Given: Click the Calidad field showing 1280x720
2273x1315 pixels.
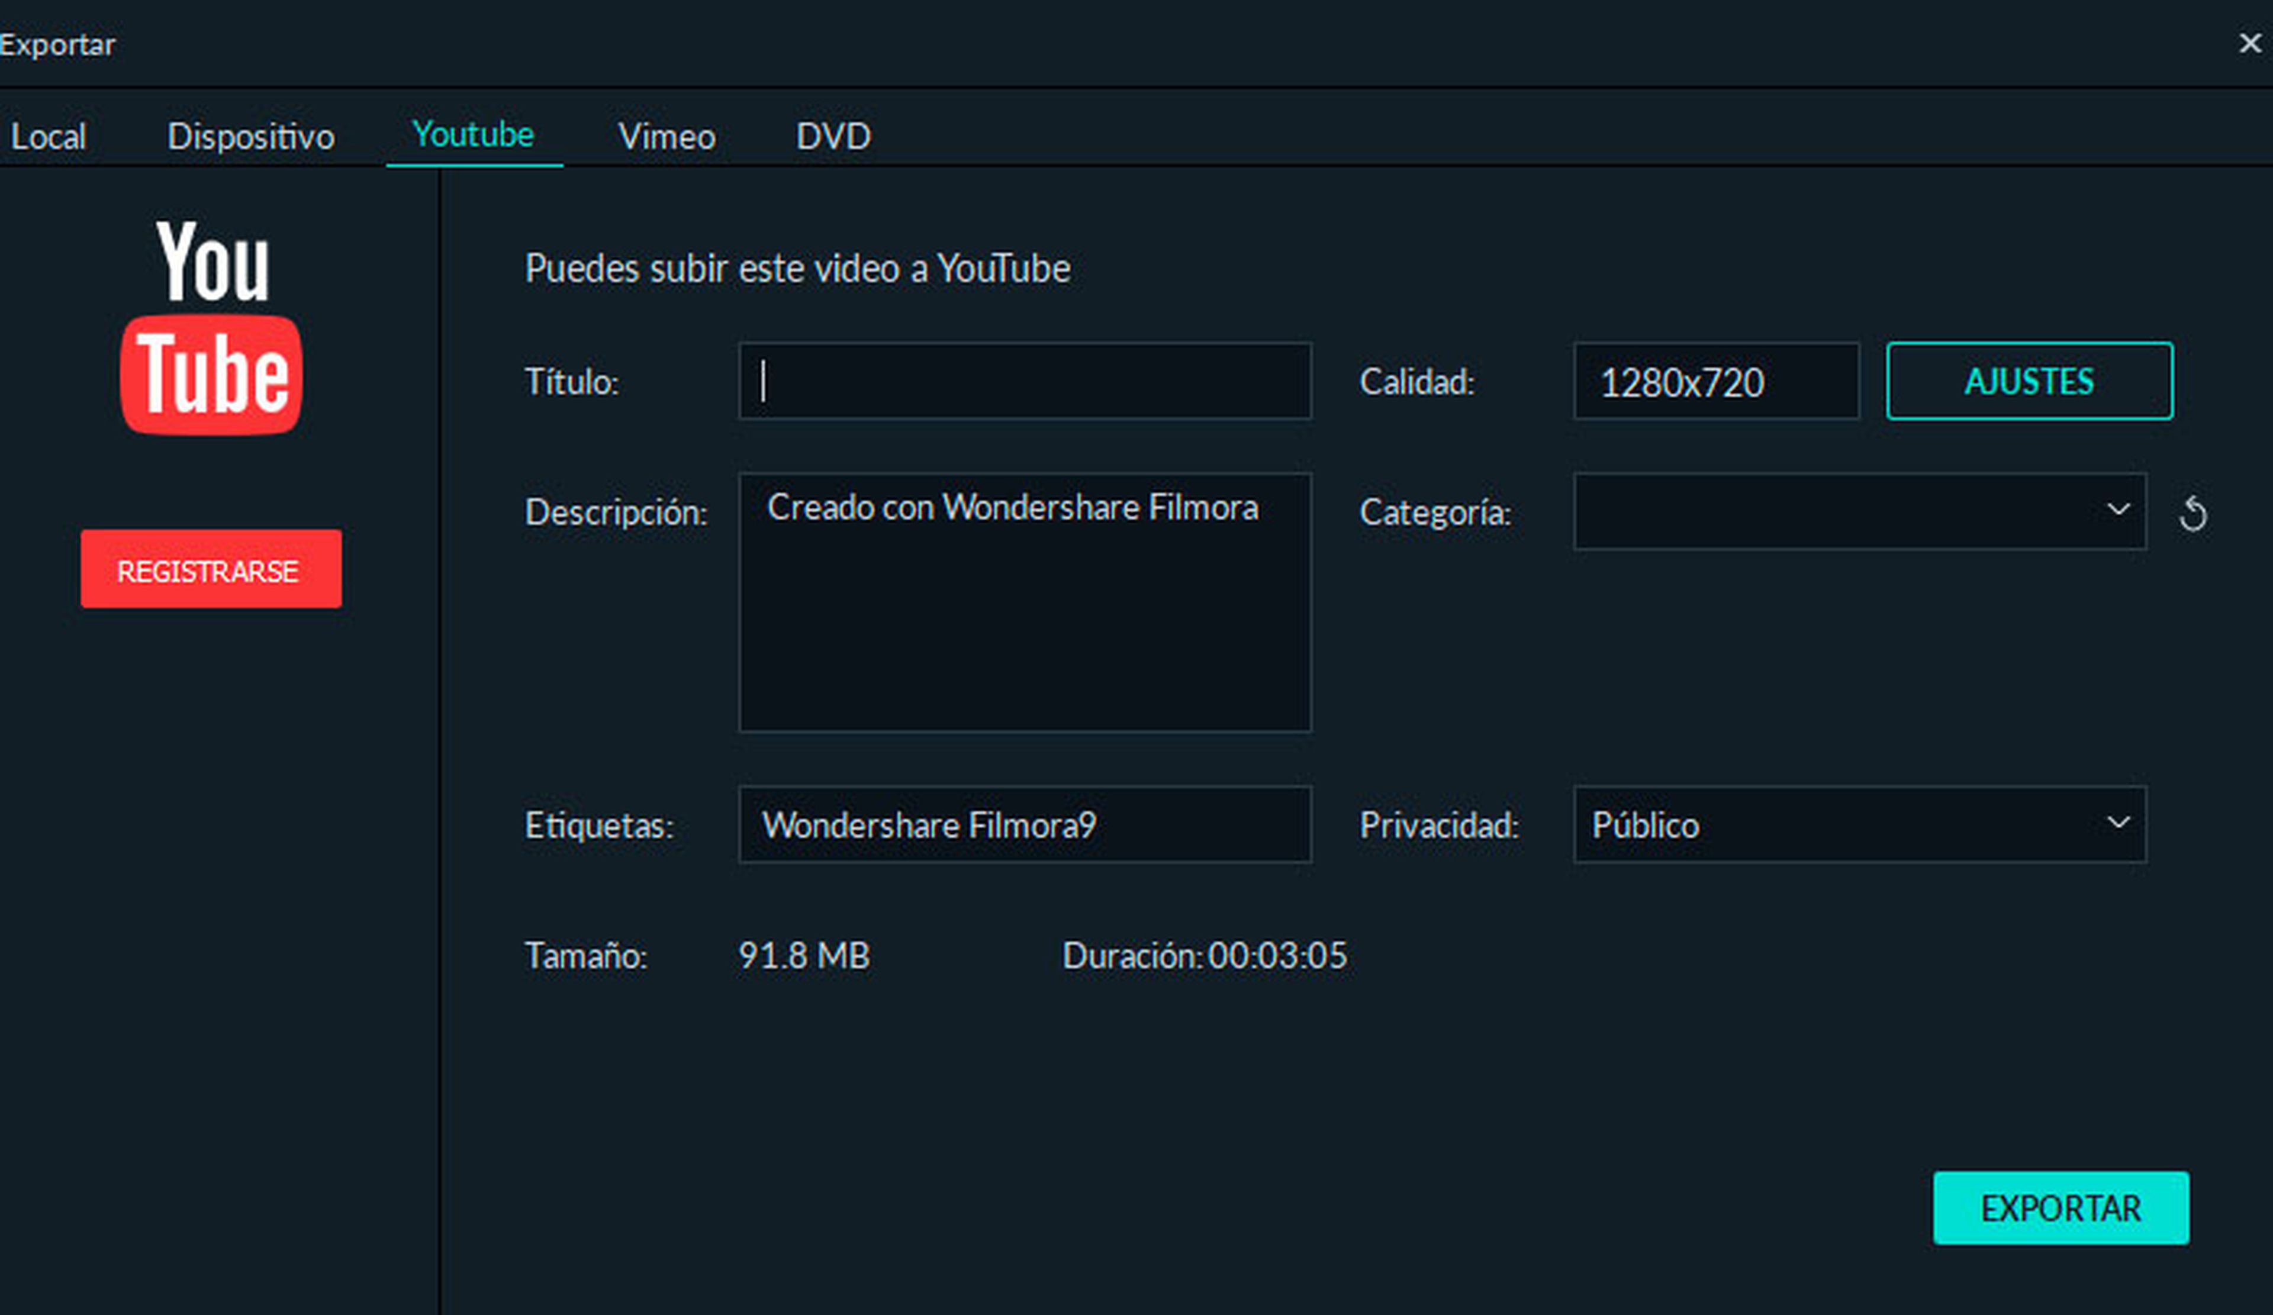Looking at the screenshot, I should coord(1717,381).
